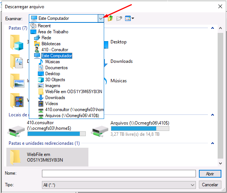This screenshot has width=227, height=193.
Task: Open the Tipo file type dropdown
Action: [x=193, y=185]
